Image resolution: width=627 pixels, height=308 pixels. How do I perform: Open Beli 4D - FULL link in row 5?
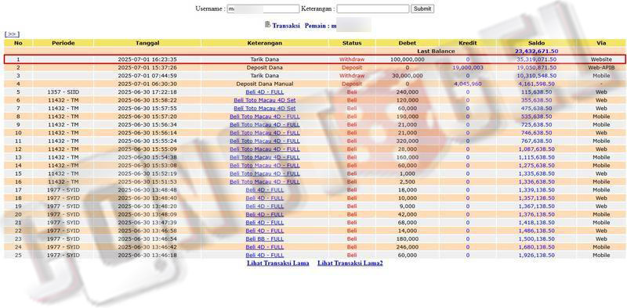[x=265, y=91]
